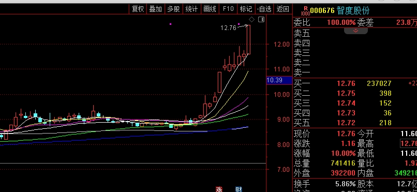Screen dimensions: 417x192
Task: Click the 卖五 row label
Action: tap(302, 33)
